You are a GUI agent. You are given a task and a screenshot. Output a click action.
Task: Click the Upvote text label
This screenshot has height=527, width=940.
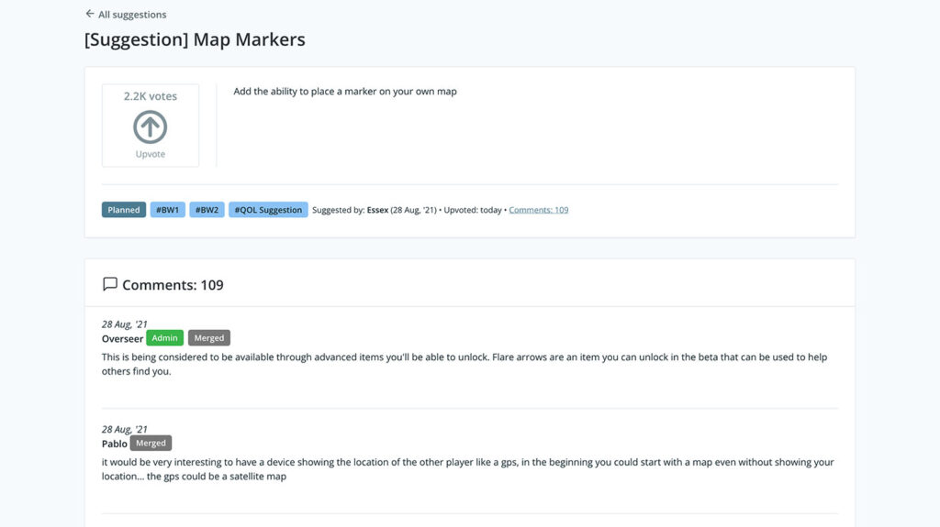point(151,154)
